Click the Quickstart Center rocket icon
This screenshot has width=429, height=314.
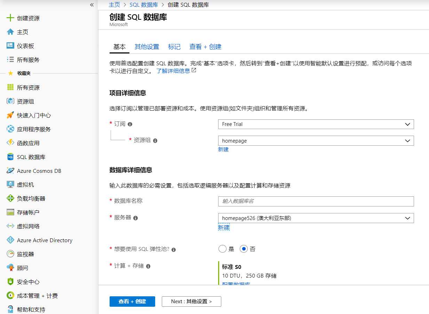pyautogui.click(x=10, y=115)
